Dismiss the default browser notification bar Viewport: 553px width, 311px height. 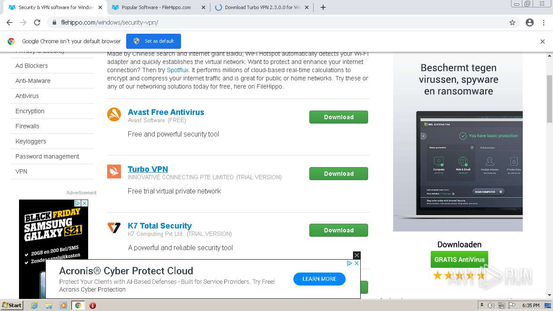click(543, 41)
